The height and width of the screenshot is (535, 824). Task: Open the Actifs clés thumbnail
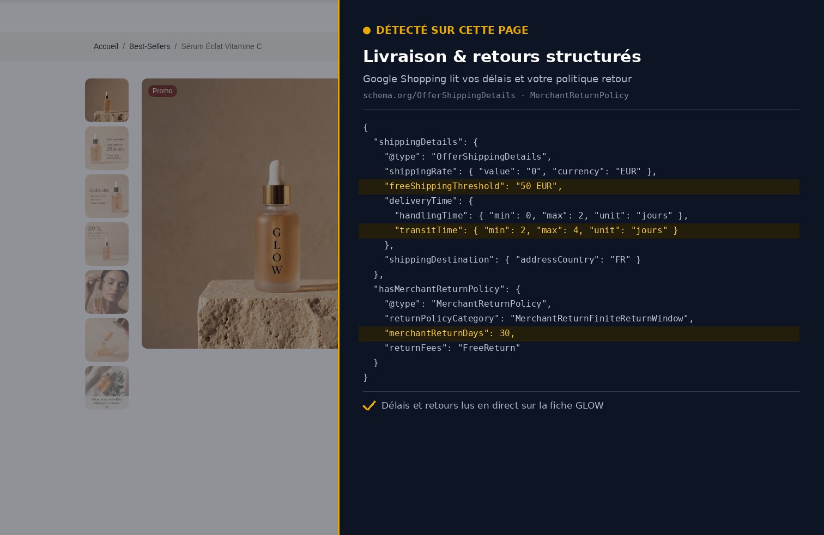[107, 196]
